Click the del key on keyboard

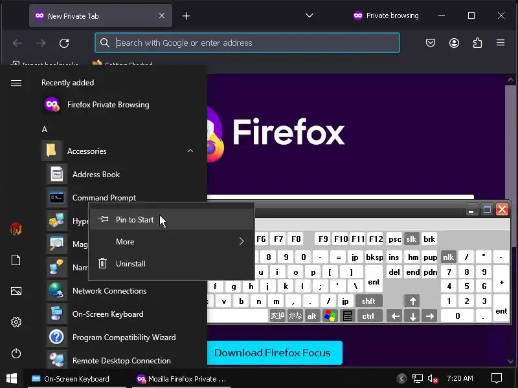[x=394, y=272]
